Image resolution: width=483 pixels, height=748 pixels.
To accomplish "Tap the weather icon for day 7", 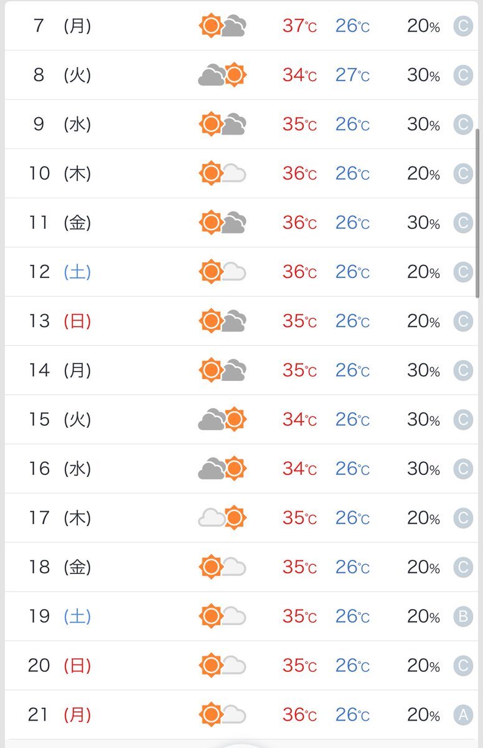I will 223,26.
